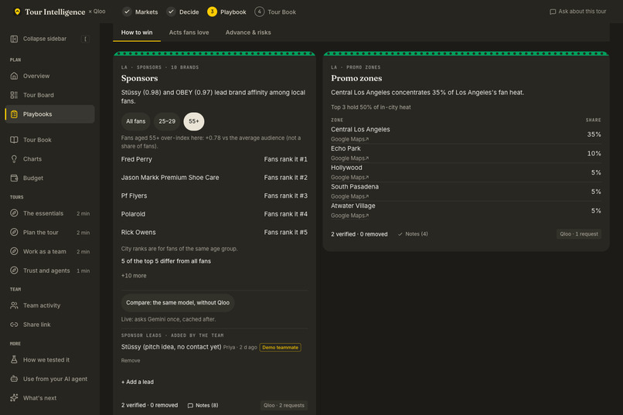Click the Collapse sidebar panel icon
The width and height of the screenshot is (623, 415).
pos(14,39)
